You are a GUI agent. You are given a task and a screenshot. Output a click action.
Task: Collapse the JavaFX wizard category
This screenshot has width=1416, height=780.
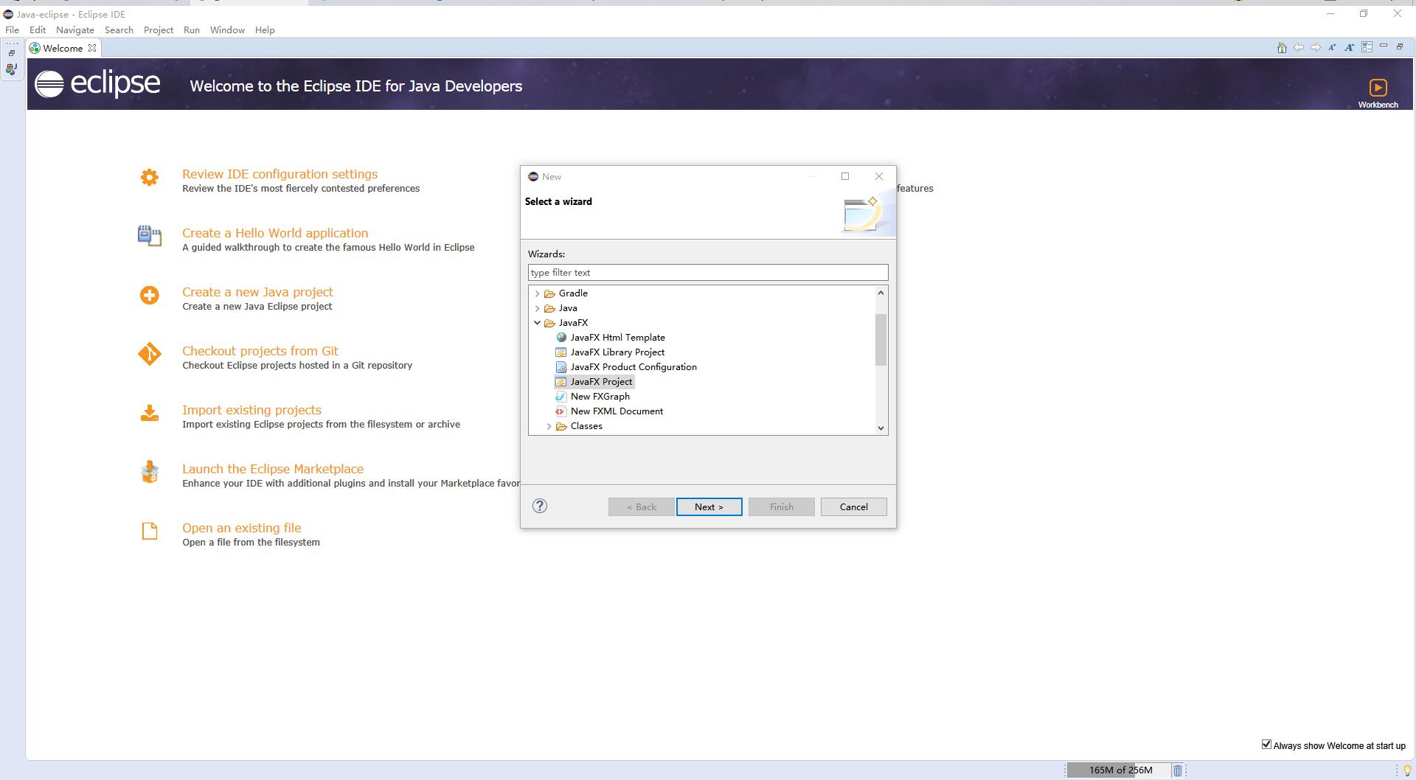[x=537, y=322]
